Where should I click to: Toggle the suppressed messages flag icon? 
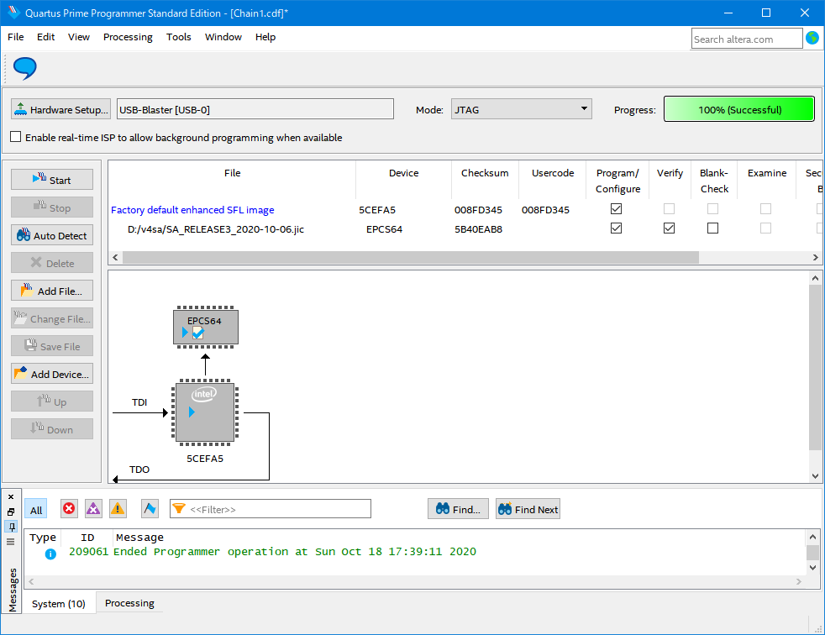(x=150, y=509)
